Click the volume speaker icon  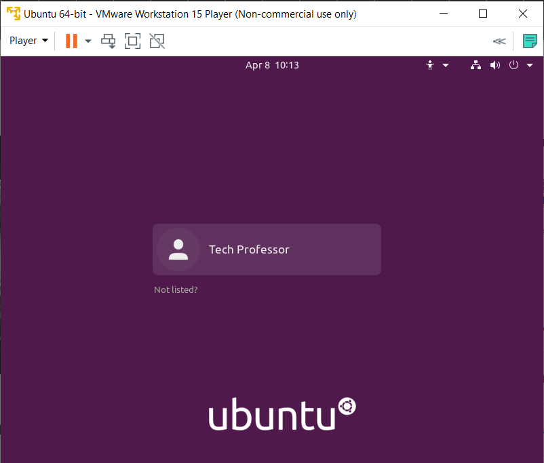point(495,65)
